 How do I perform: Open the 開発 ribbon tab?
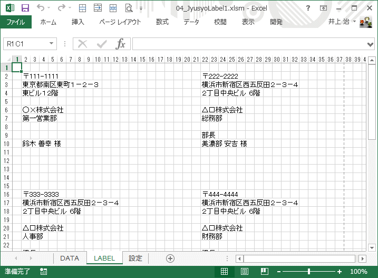coord(276,22)
